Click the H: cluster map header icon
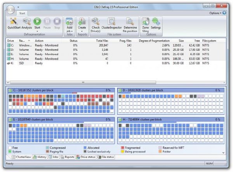233x172 pixels. pos(120,120)
